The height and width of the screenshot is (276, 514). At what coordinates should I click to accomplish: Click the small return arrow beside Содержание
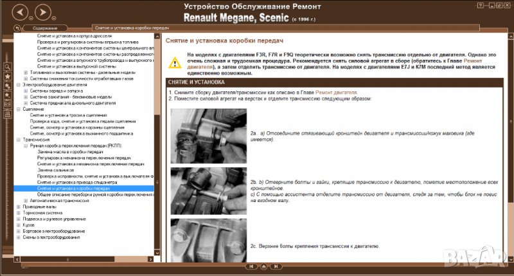click(17, 28)
